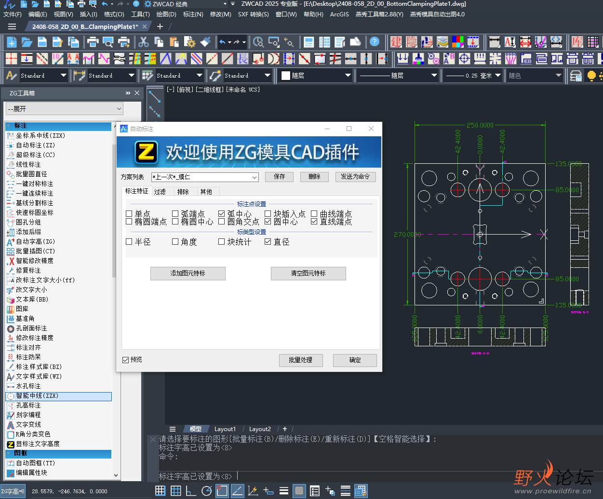This screenshot has height=499, width=603.
Task: Toggle object snap in status bar
Action: pos(222,491)
